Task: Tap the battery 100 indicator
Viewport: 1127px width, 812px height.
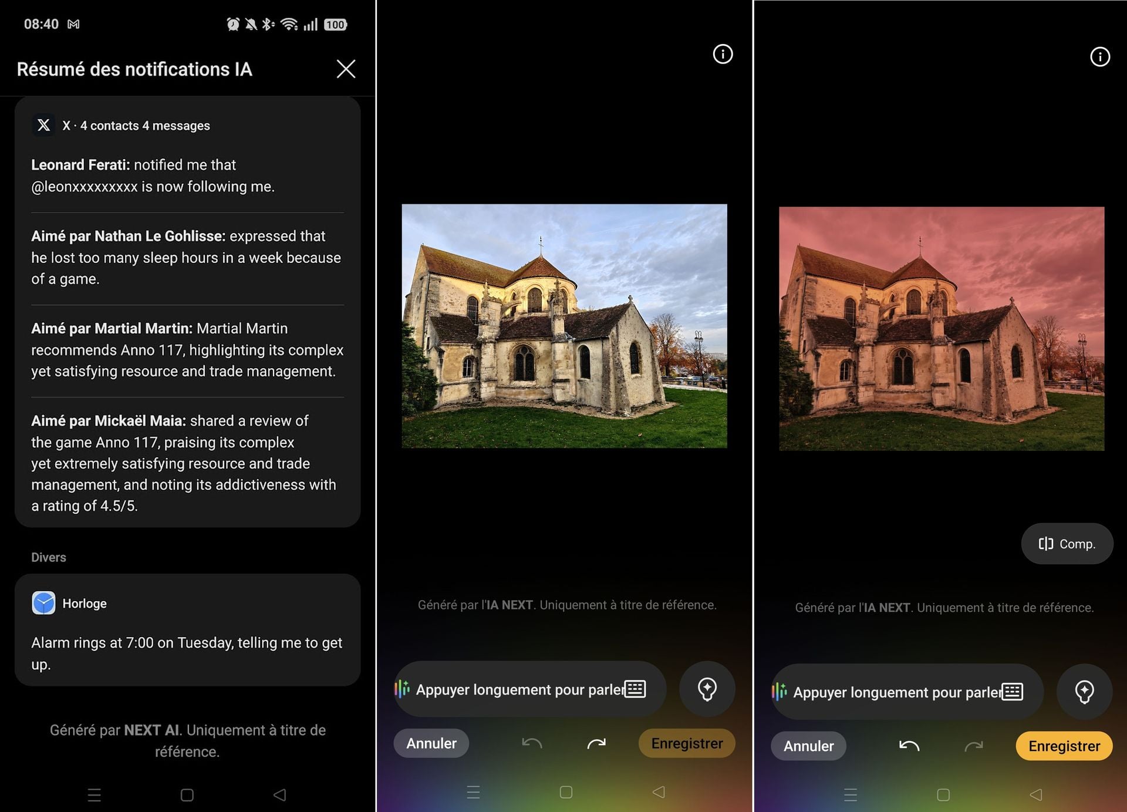Action: 335,24
